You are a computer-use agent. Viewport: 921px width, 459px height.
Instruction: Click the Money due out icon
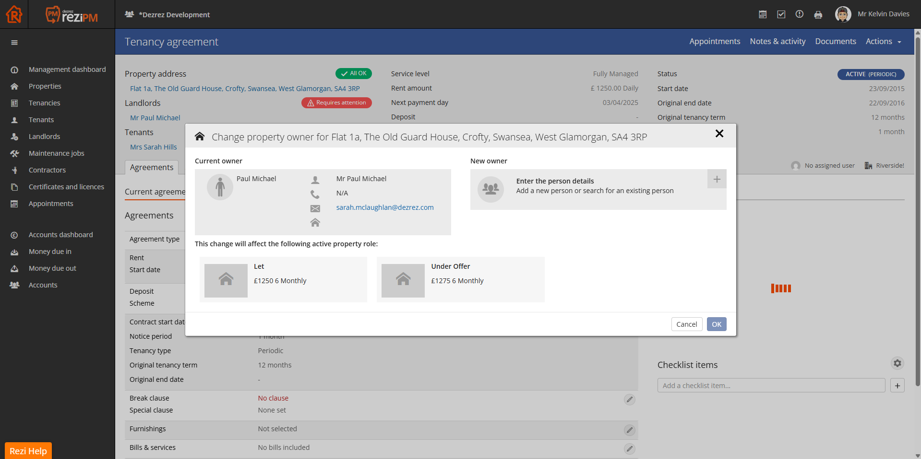[x=14, y=269]
